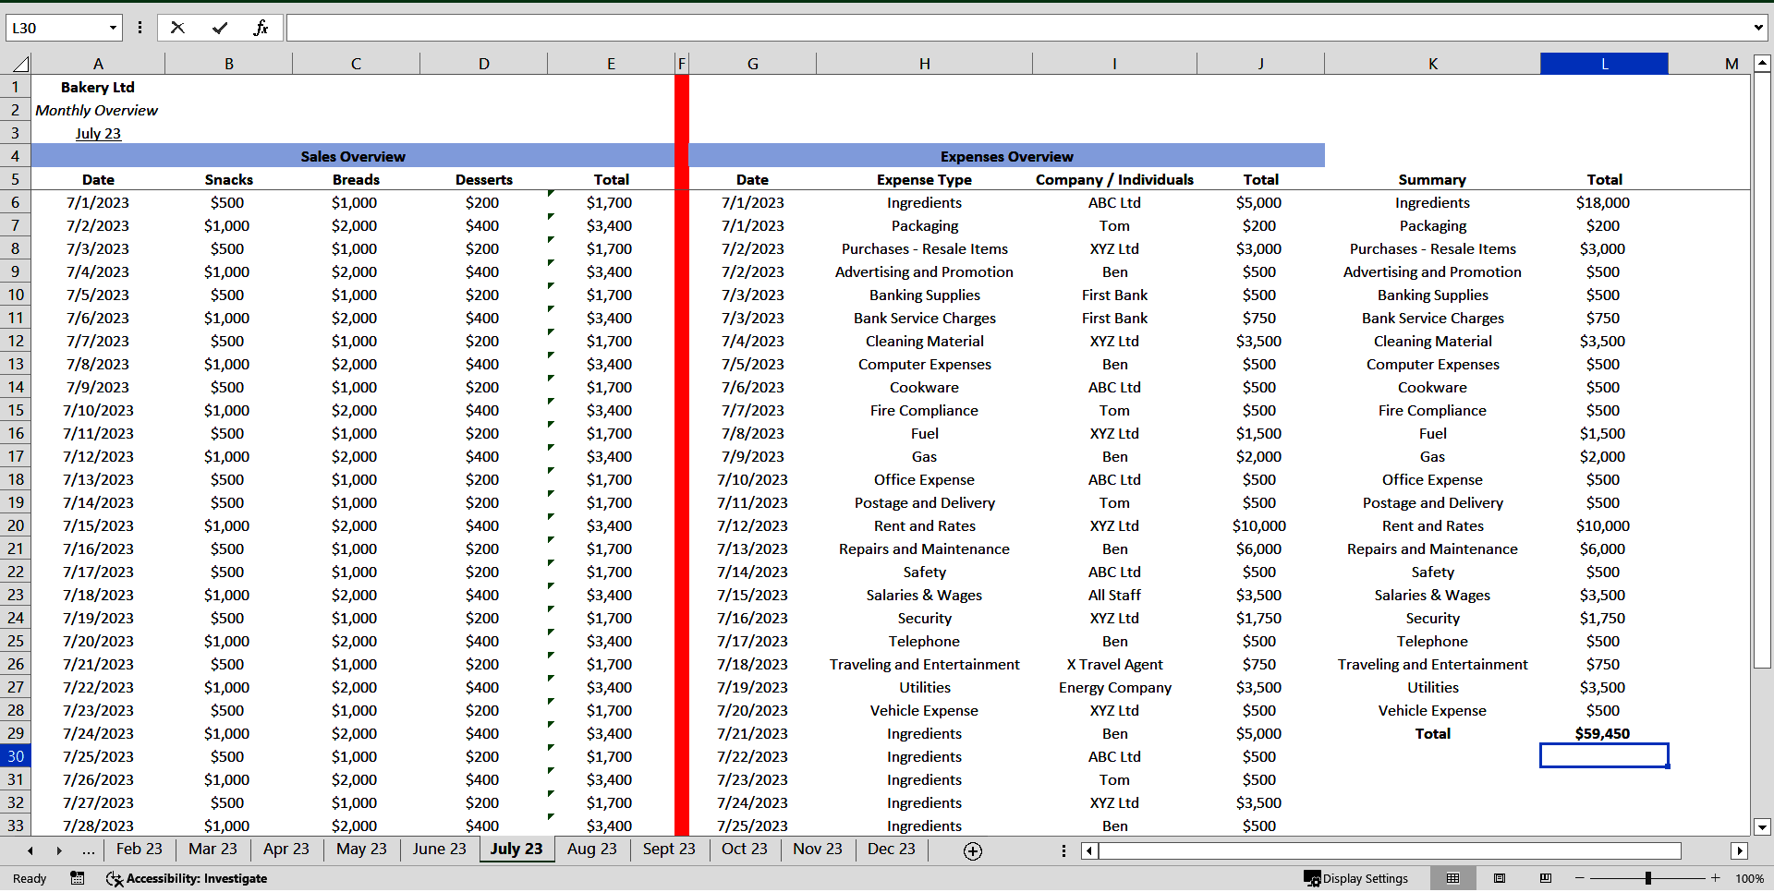Click the Bakery Ltd title cell
Viewport: 1774px width, 892px height.
98,87
